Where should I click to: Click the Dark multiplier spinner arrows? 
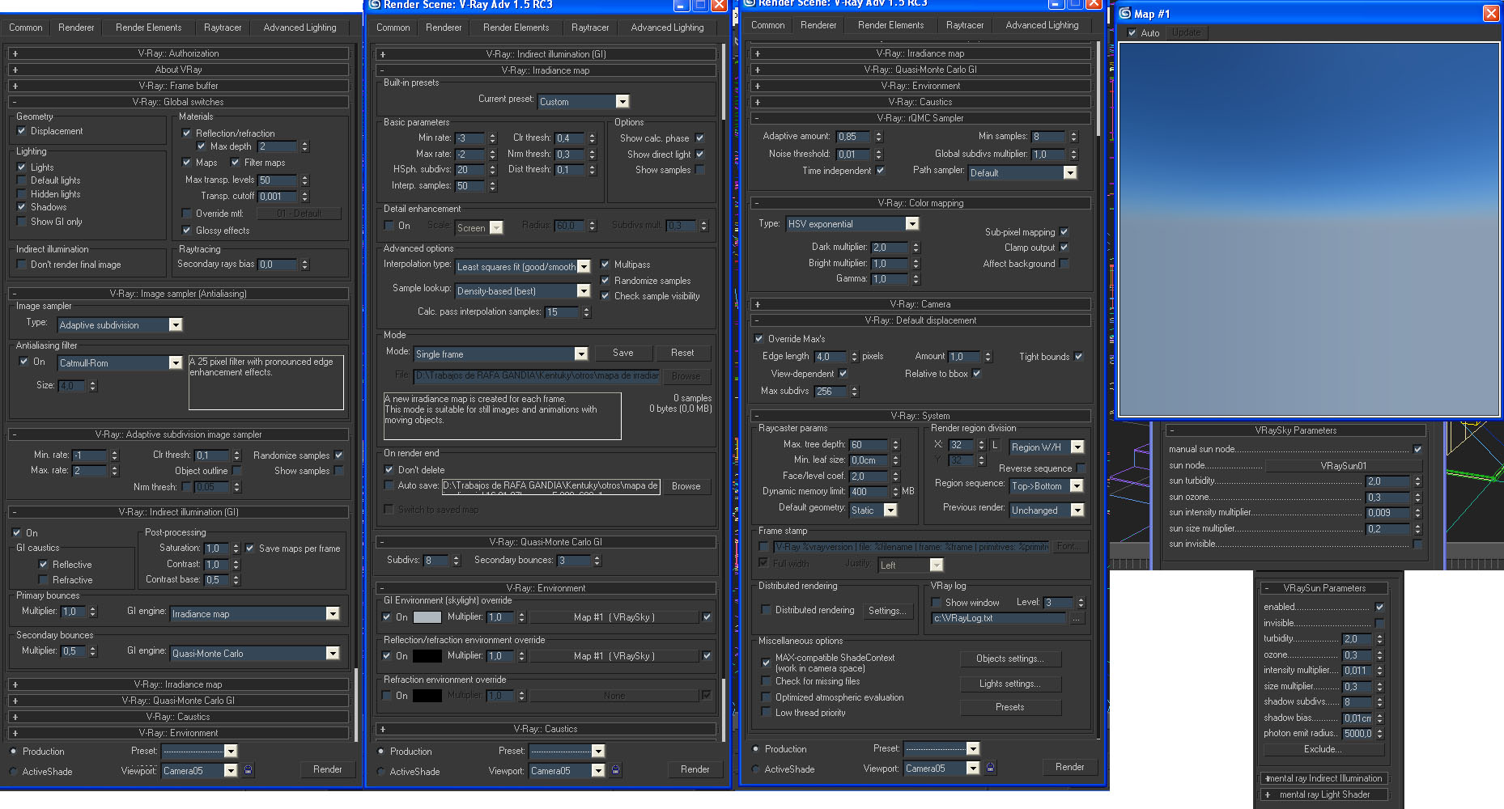tap(916, 248)
